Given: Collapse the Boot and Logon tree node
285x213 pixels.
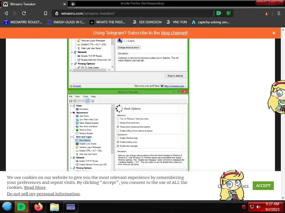Looking at the screenshot, I should [x=71, y=137].
